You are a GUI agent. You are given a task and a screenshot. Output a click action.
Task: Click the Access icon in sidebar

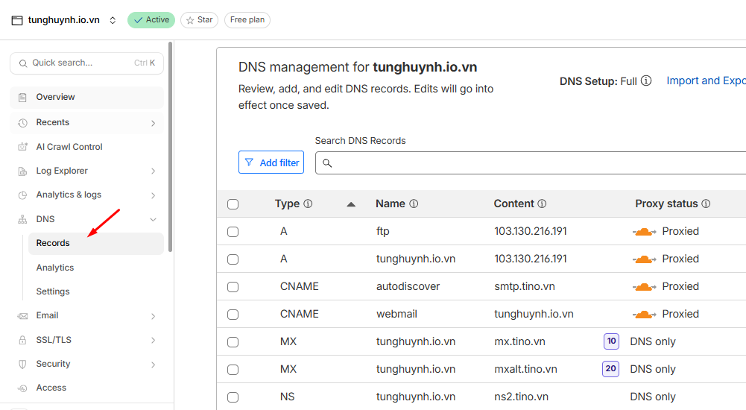(22, 388)
